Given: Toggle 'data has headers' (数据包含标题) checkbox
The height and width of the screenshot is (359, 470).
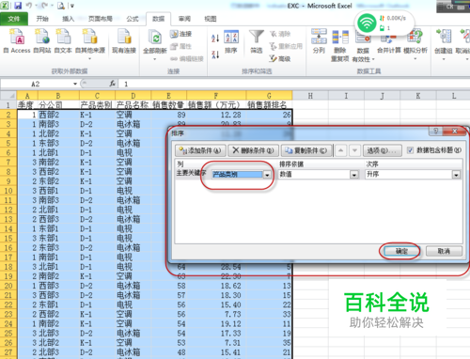Looking at the screenshot, I should coord(410,150).
